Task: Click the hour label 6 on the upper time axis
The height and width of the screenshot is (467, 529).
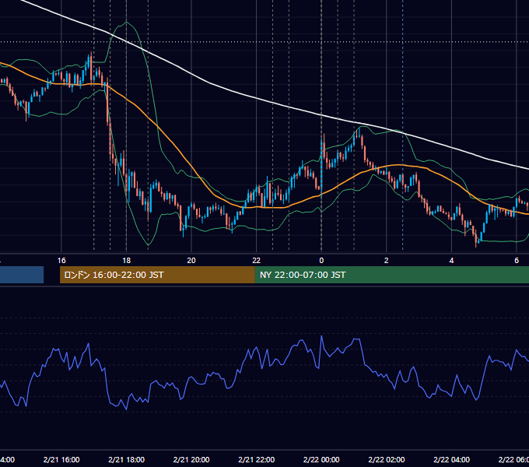Action: click(x=517, y=261)
